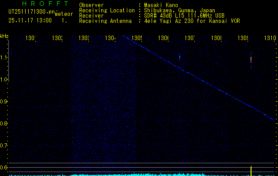Screen dimensions: 278x176
Task: Click the 1307 time axis label
Action: tap(190, 38)
